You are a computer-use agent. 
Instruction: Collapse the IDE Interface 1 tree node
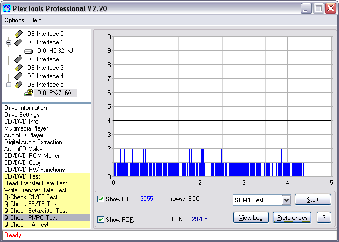coord(8,42)
